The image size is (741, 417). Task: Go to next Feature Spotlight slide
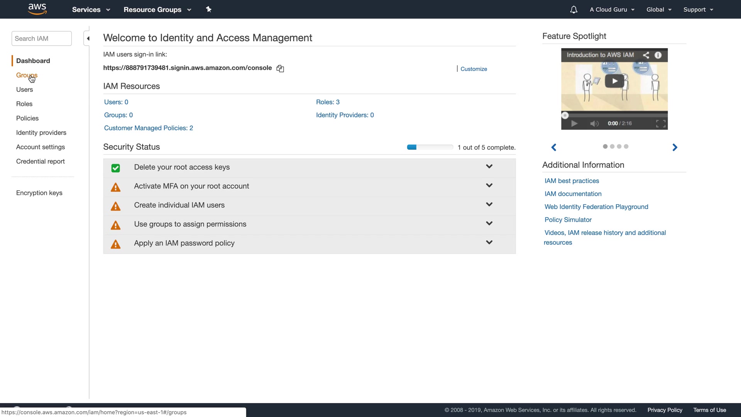point(675,147)
